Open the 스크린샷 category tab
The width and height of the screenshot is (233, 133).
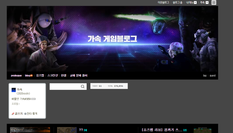[53, 75]
